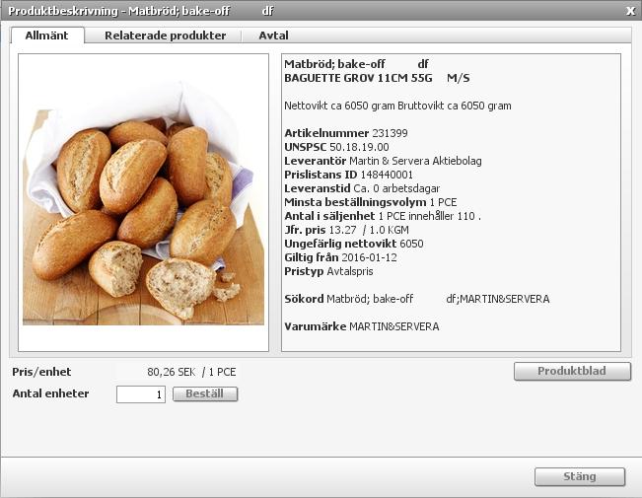The height and width of the screenshot is (498, 642).
Task: Click the Ungefärlig nettovikt 6050 line
Action: 354,245
